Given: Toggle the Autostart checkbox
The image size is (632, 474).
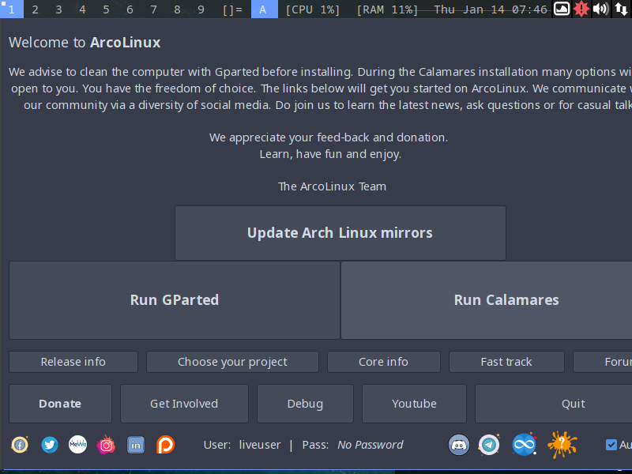Looking at the screenshot, I should click(x=611, y=445).
